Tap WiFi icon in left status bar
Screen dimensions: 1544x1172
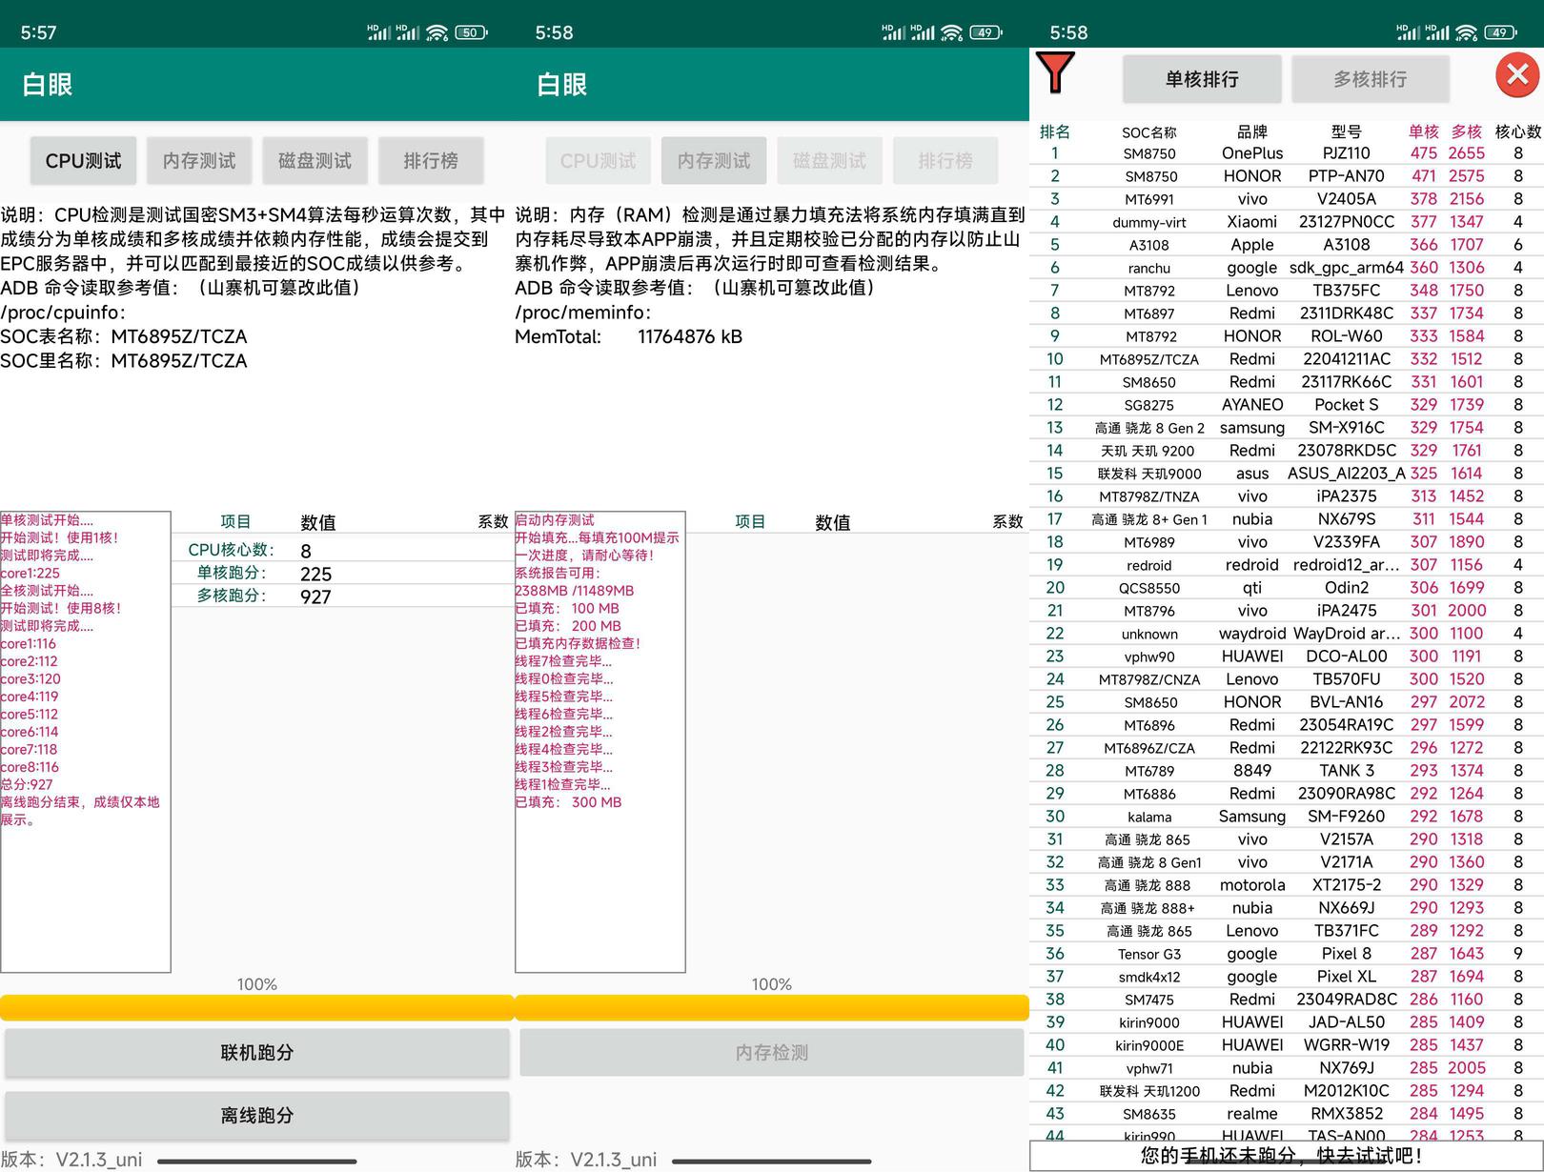(x=437, y=32)
